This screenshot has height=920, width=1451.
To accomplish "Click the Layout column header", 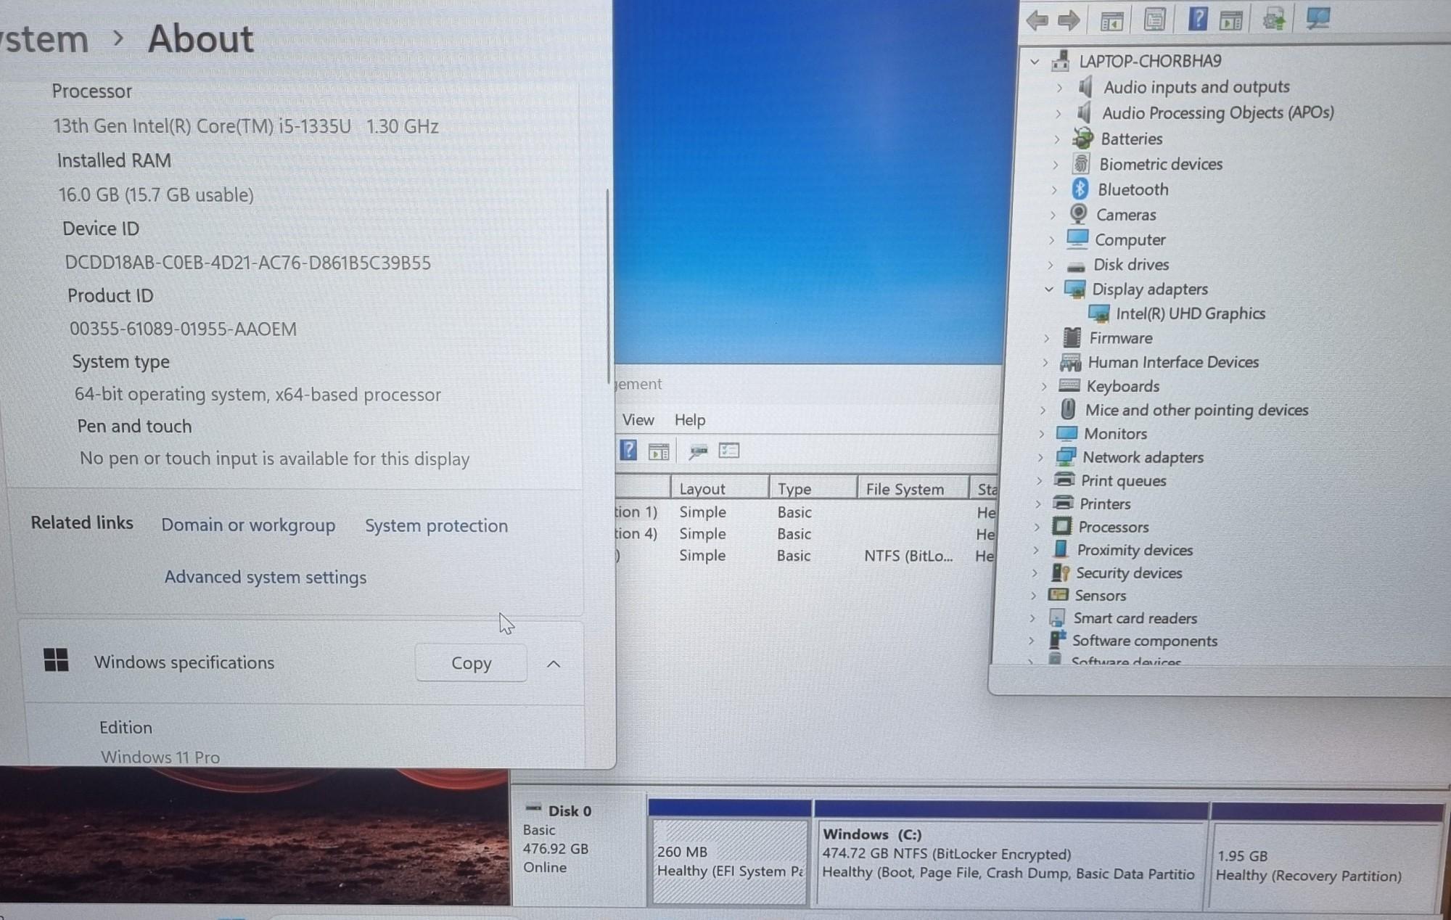I will click(719, 488).
